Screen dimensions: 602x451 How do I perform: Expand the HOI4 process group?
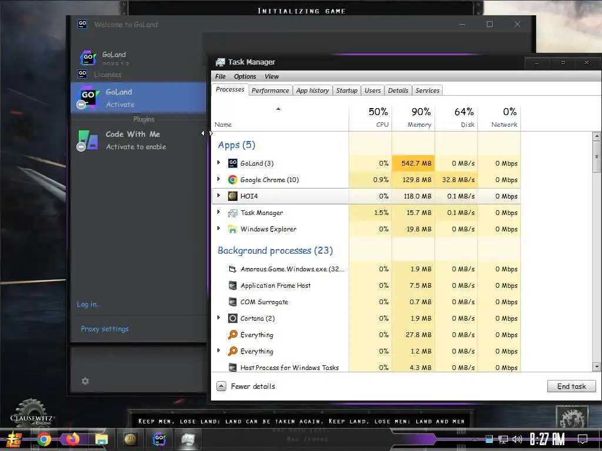[x=219, y=196]
